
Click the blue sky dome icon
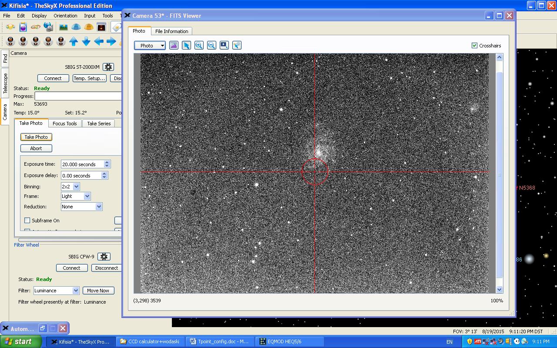(x=76, y=27)
